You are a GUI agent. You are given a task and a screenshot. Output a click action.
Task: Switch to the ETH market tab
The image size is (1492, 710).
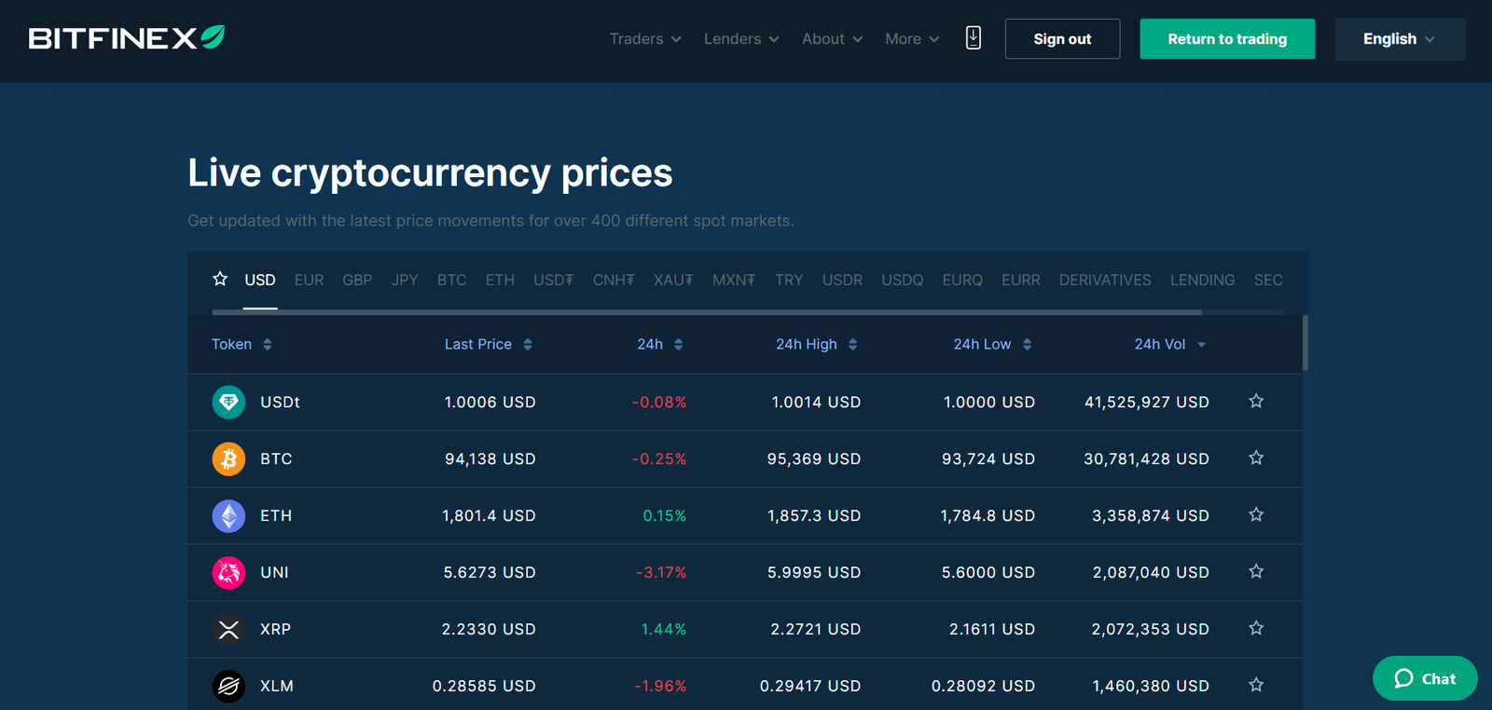point(500,280)
